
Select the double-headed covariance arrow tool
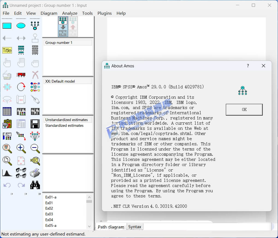pyautogui.click(x=21, y=38)
